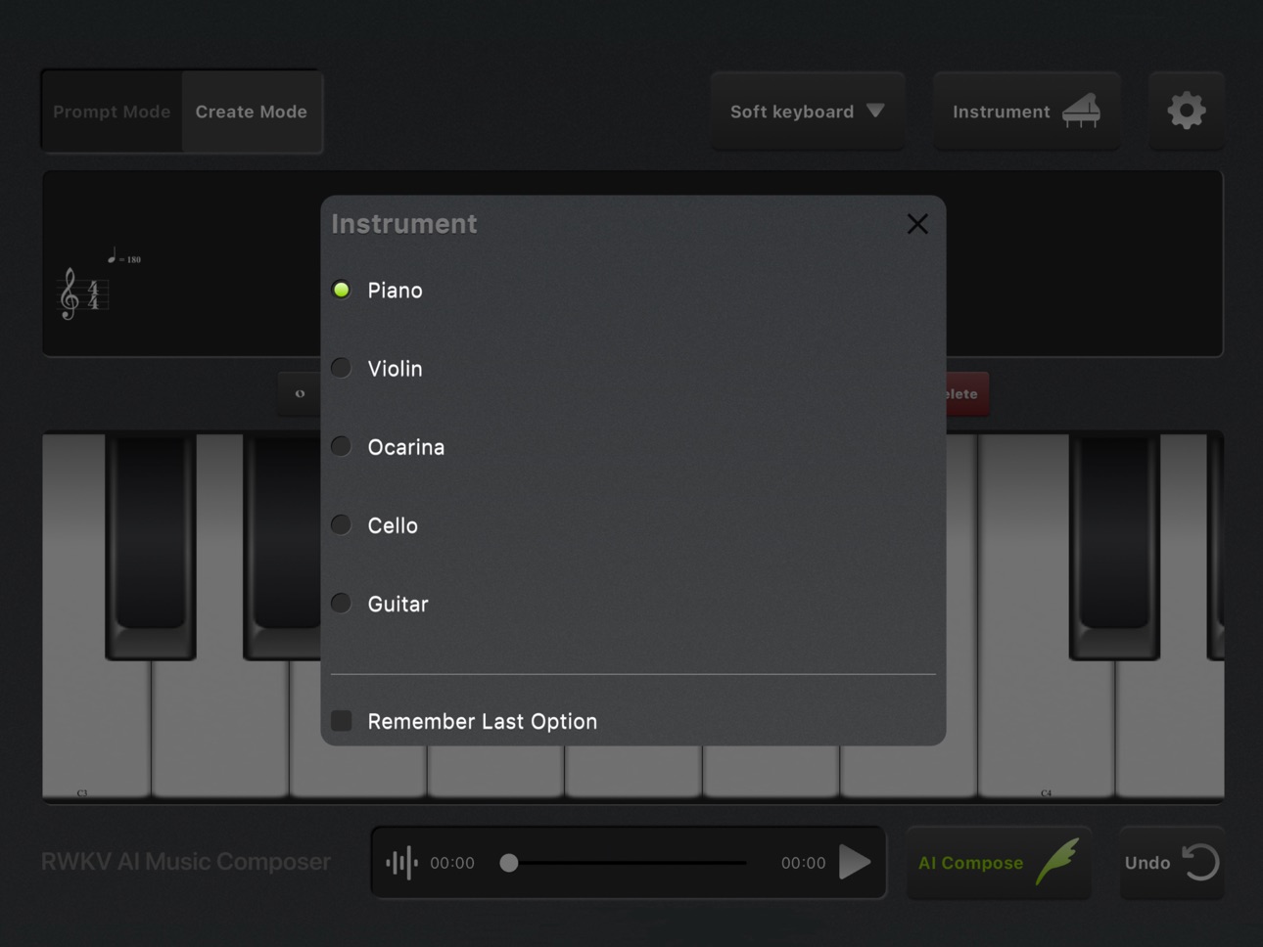Click the treble clef in score

tap(69, 293)
